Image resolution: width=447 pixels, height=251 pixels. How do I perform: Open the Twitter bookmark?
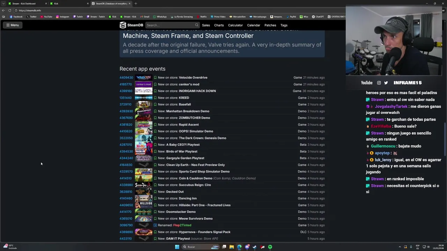tap(31, 17)
